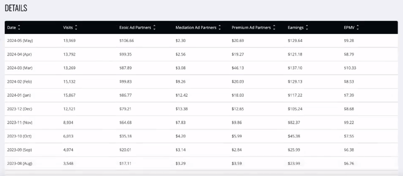
Task: Click the Premium Ad Partners header label
Action: click(251, 28)
